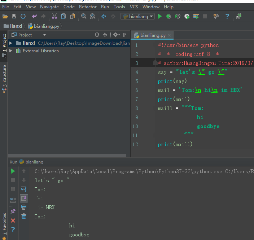Copy selection with the toolbar copy icon
254x240 pixels.
(63, 16)
